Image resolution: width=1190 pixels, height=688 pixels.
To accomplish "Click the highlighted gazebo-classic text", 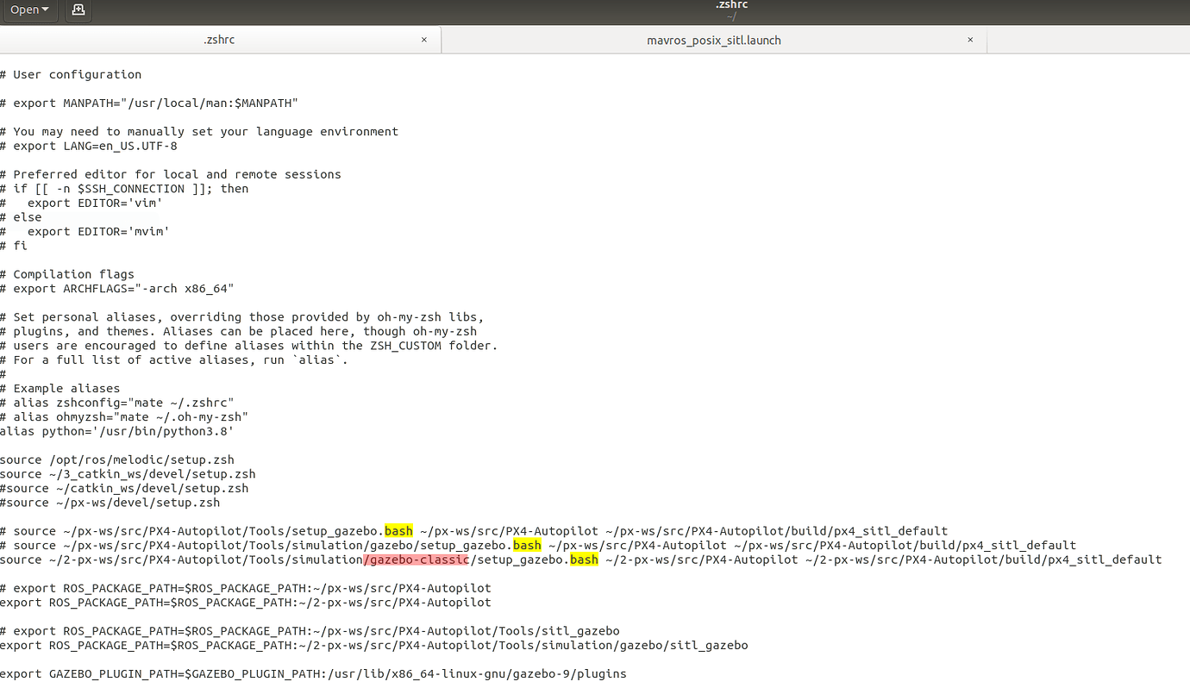I will point(416,560).
